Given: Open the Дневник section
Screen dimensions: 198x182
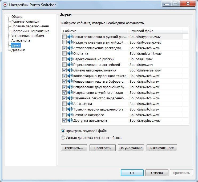Looking at the screenshot, I should point(18,50).
